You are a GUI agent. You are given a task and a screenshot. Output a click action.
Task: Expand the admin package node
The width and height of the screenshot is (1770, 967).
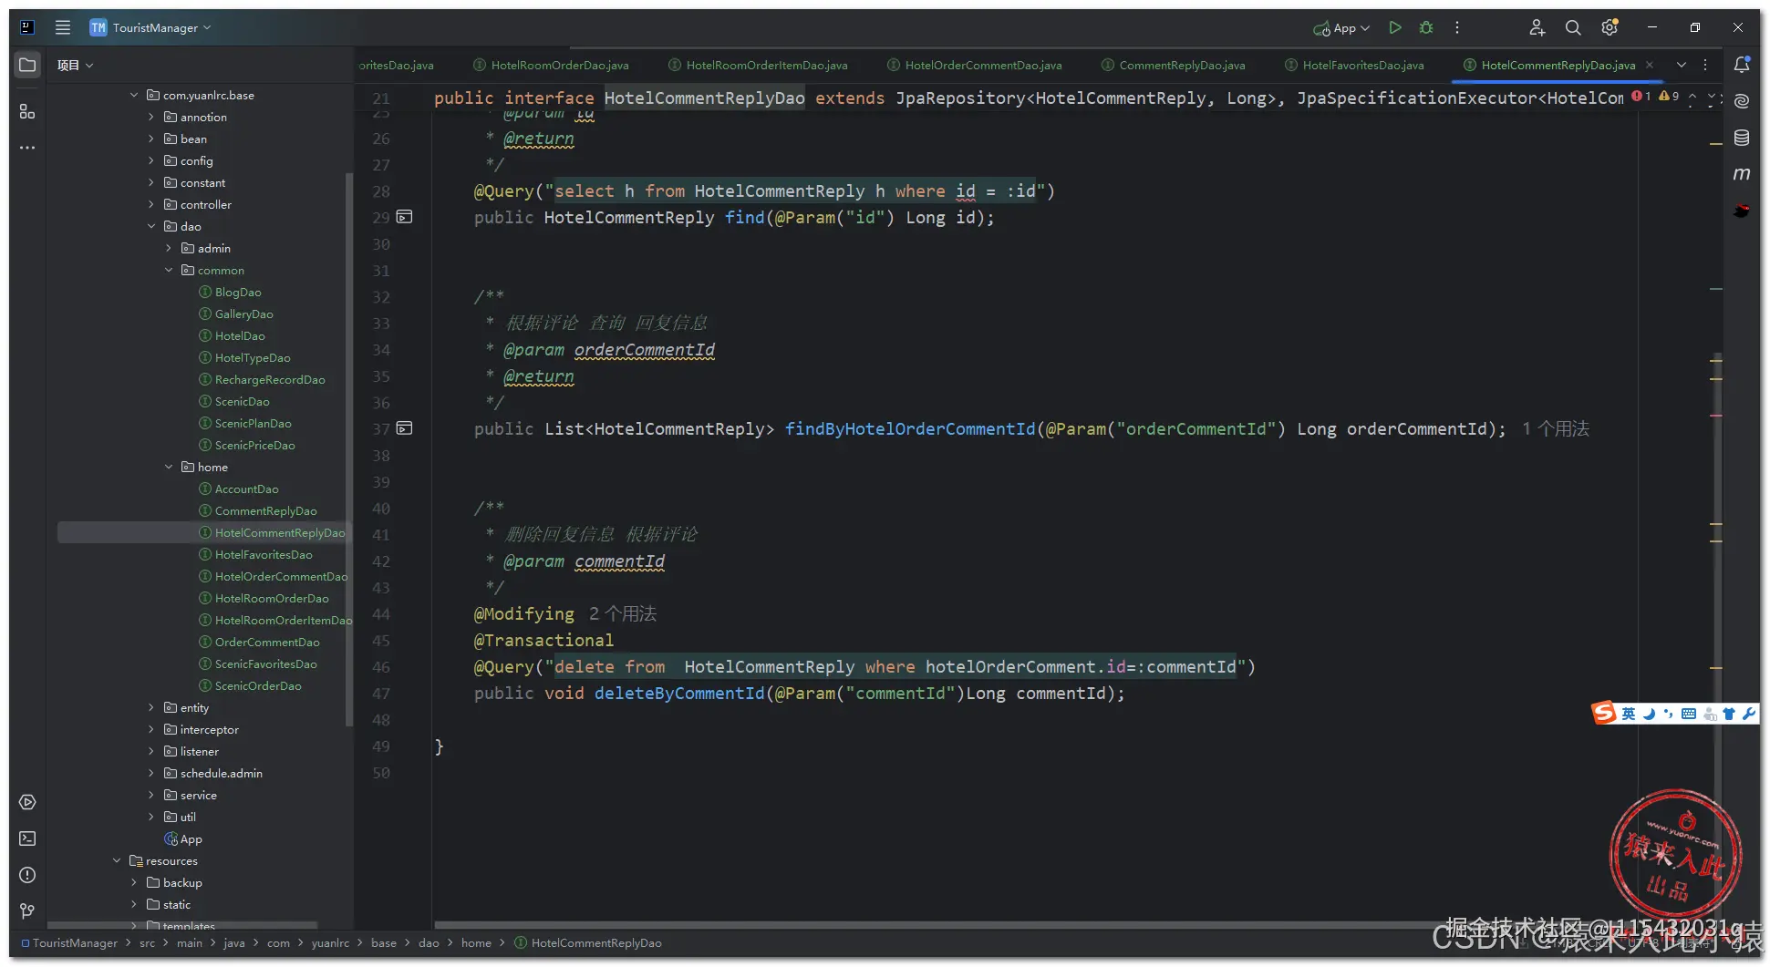coord(169,248)
